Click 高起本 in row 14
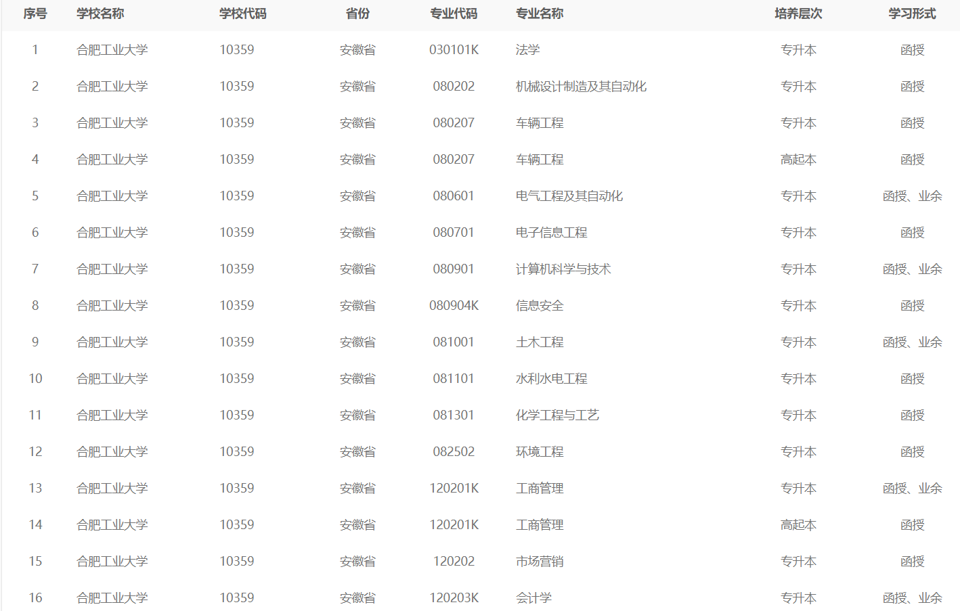The height and width of the screenshot is (611, 960). [798, 525]
